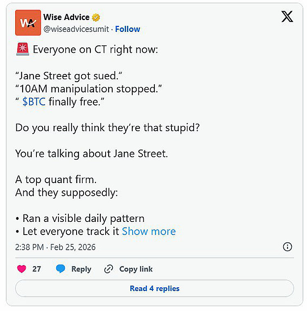Screen dimensions: 307x311
Task: Click the X logo icon
Action: [287, 17]
